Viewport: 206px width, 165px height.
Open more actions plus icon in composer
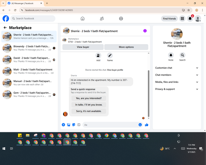click(x=63, y=125)
